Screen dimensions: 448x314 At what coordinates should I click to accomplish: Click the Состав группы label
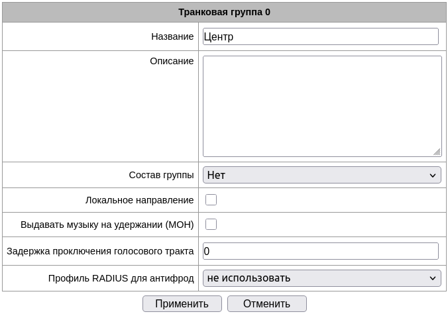coord(161,175)
